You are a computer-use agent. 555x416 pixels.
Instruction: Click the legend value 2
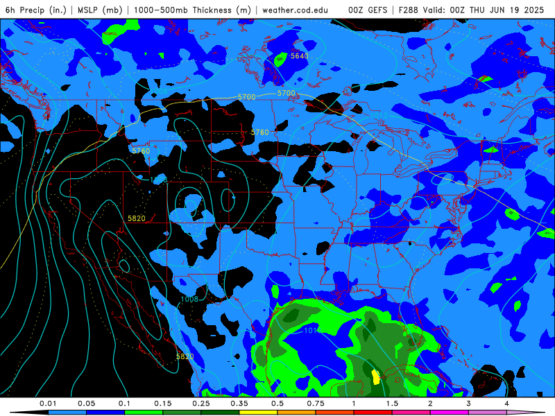[x=430, y=404]
